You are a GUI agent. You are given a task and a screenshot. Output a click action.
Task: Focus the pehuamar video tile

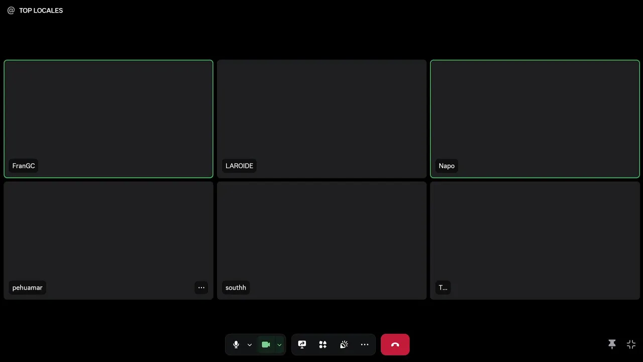[109, 241]
